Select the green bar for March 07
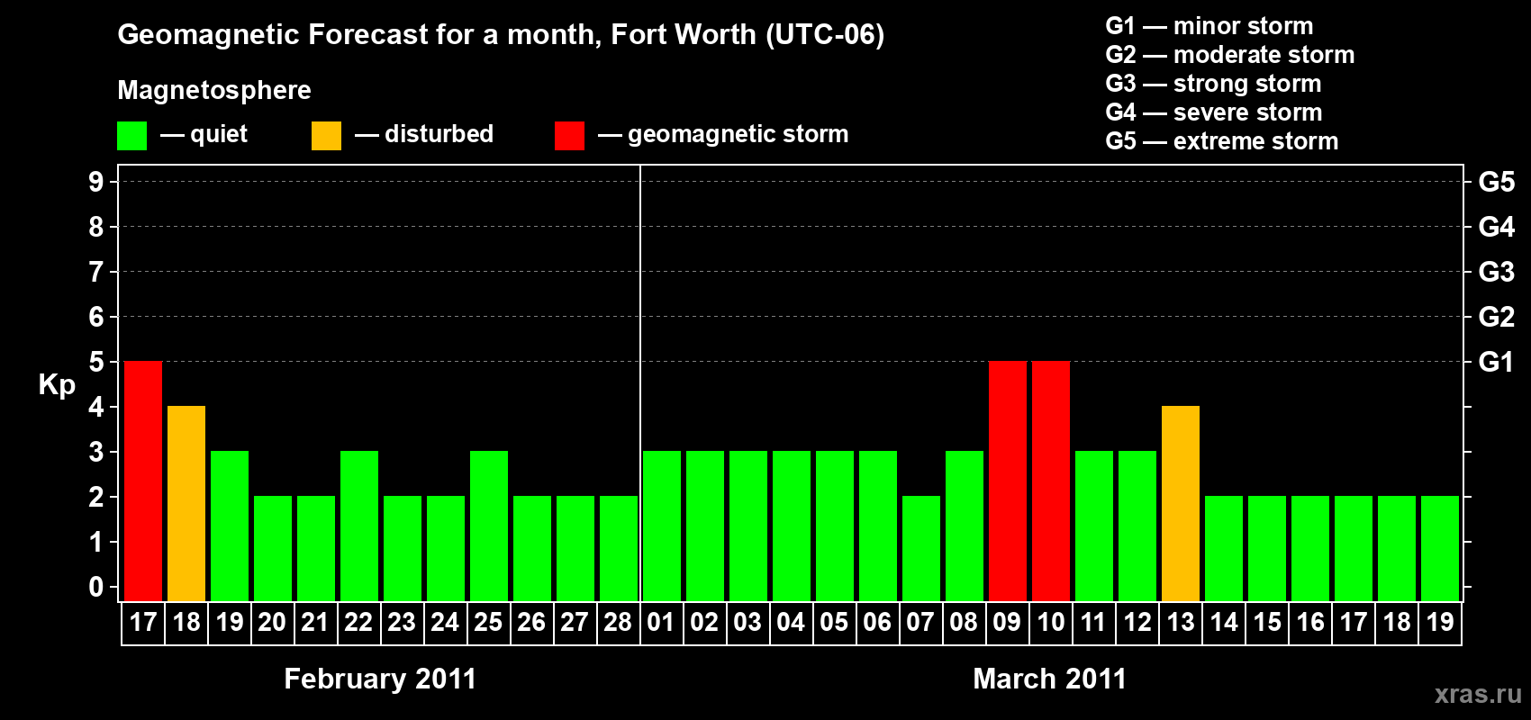This screenshot has width=1531, height=720. point(921,548)
